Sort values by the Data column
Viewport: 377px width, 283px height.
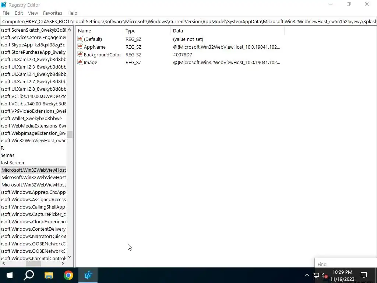coord(228,31)
